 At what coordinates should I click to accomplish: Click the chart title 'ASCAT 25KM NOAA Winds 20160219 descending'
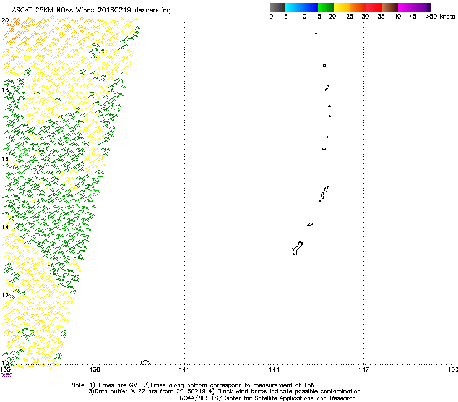[x=91, y=11]
